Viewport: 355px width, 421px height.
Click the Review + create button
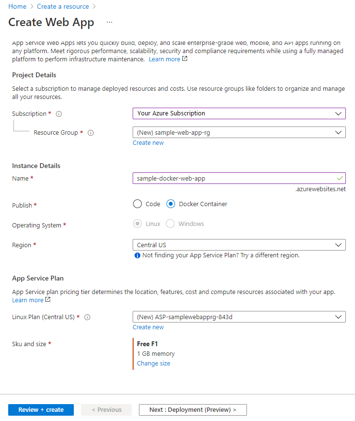(41, 409)
